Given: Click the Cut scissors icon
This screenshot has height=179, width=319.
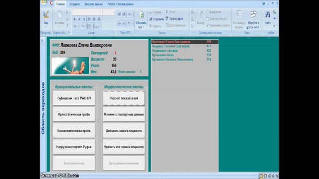Looking at the screenshot, I should [67, 12].
